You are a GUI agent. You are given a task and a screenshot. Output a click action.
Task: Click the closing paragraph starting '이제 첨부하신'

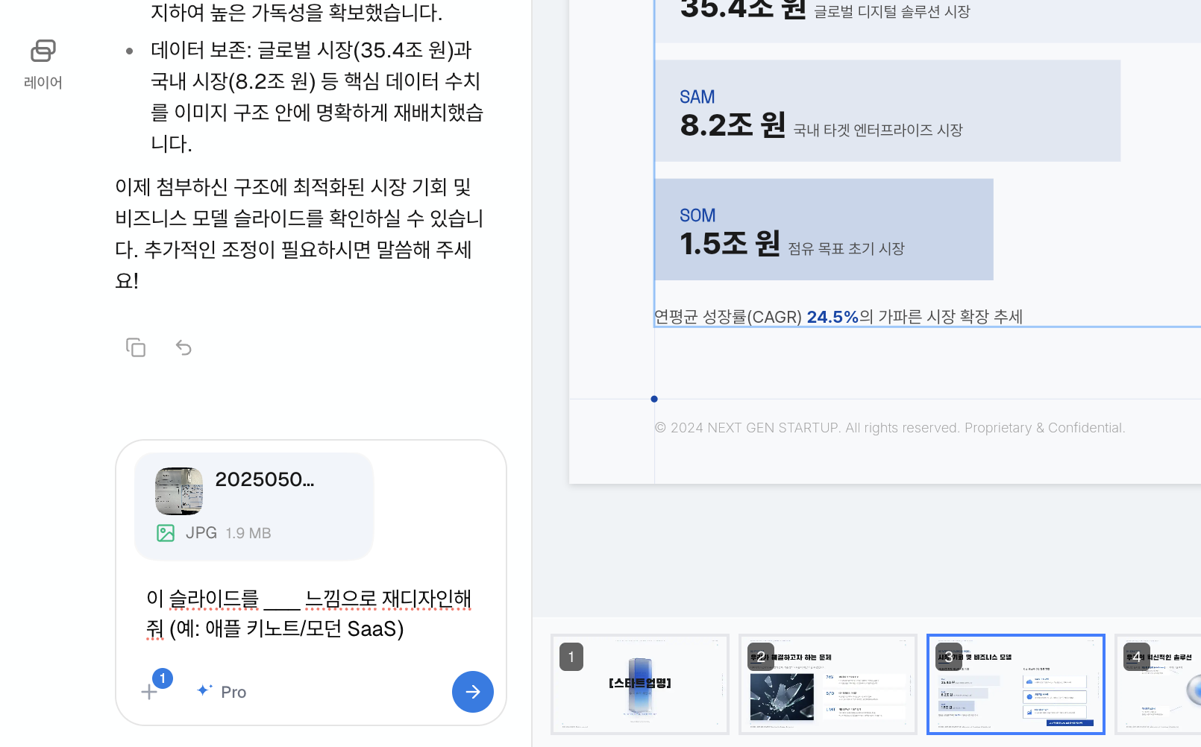299,233
